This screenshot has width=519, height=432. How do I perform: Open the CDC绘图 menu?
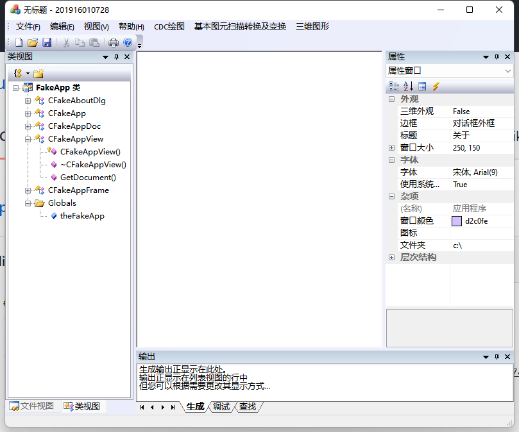coord(168,27)
